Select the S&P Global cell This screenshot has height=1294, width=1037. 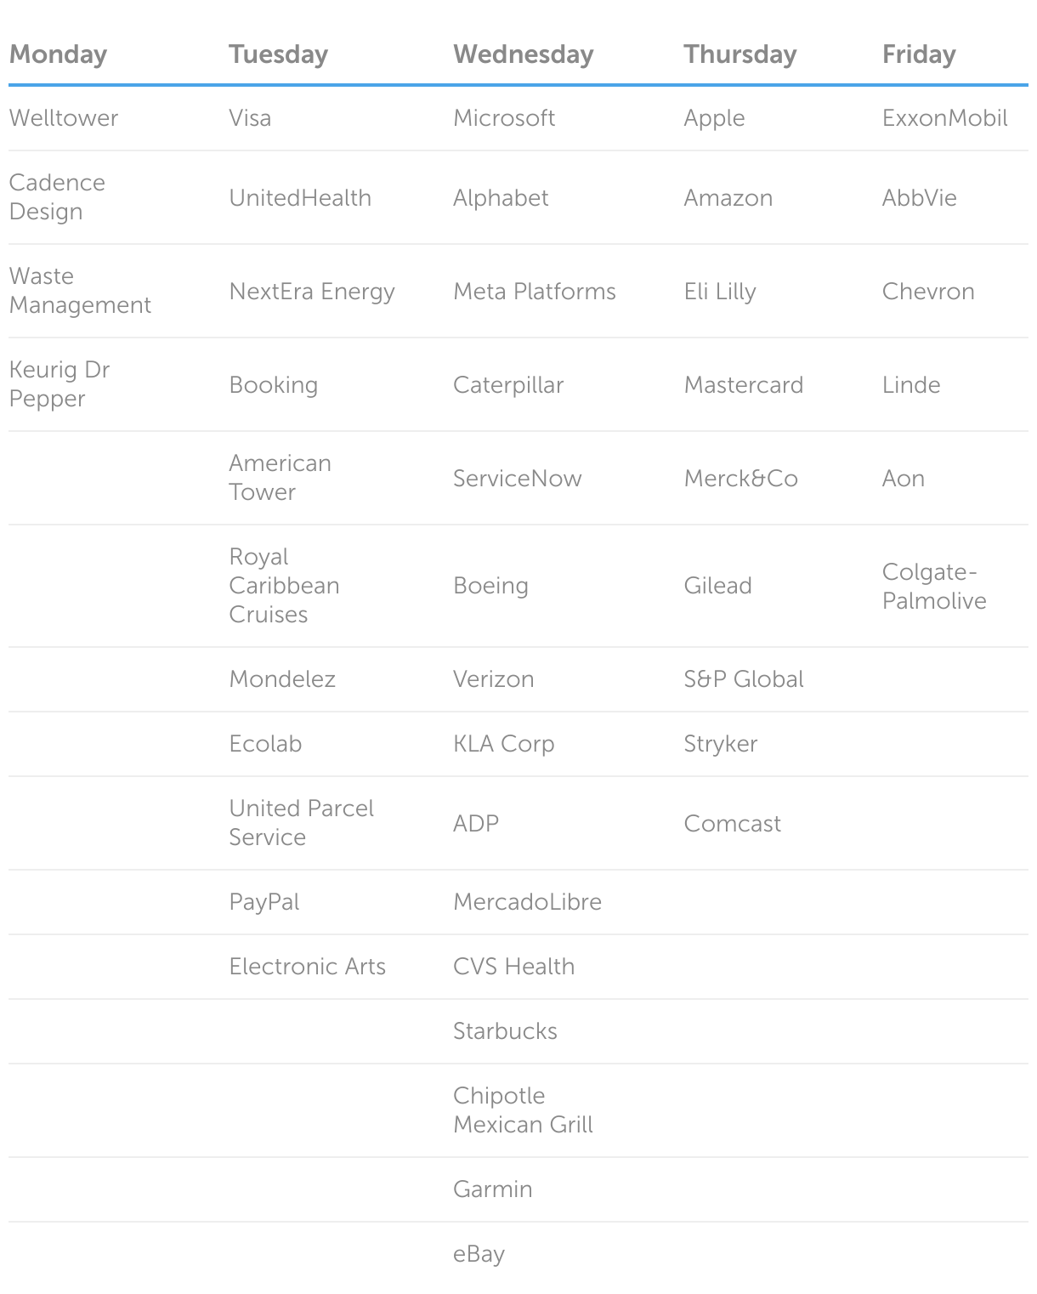[744, 678]
